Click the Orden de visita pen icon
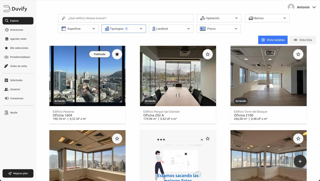 pos(6,66)
